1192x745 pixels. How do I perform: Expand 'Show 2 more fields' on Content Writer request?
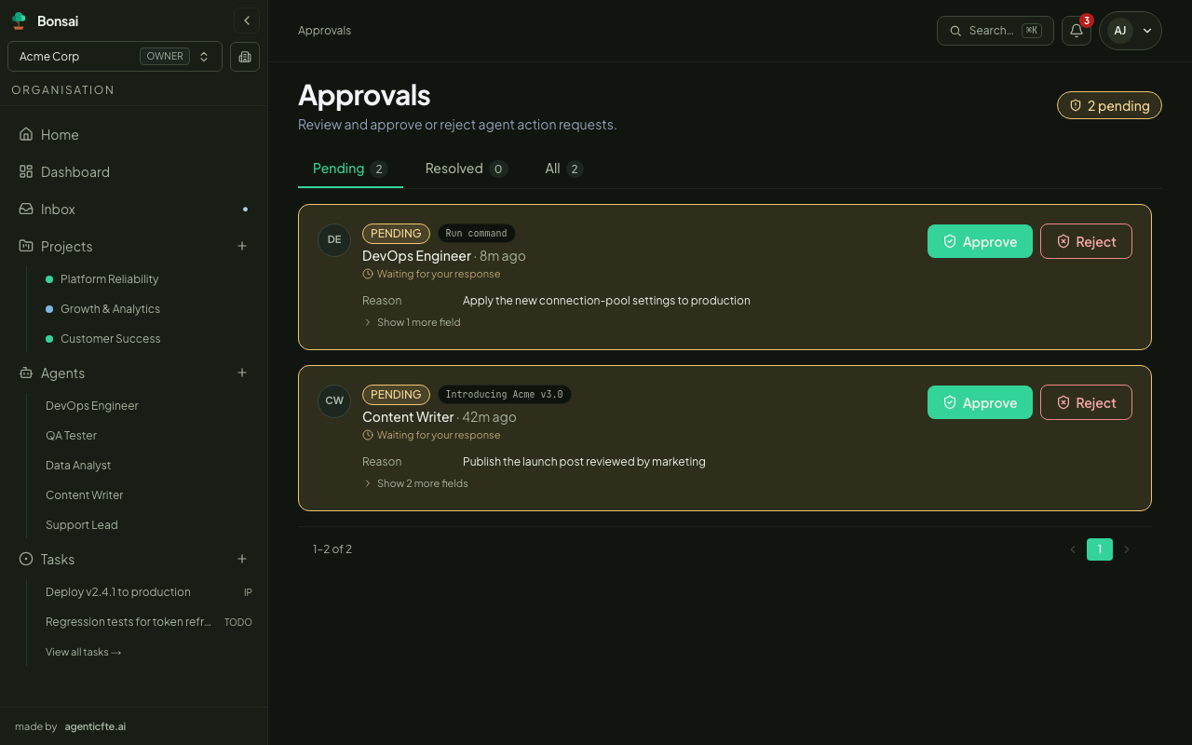[415, 483]
